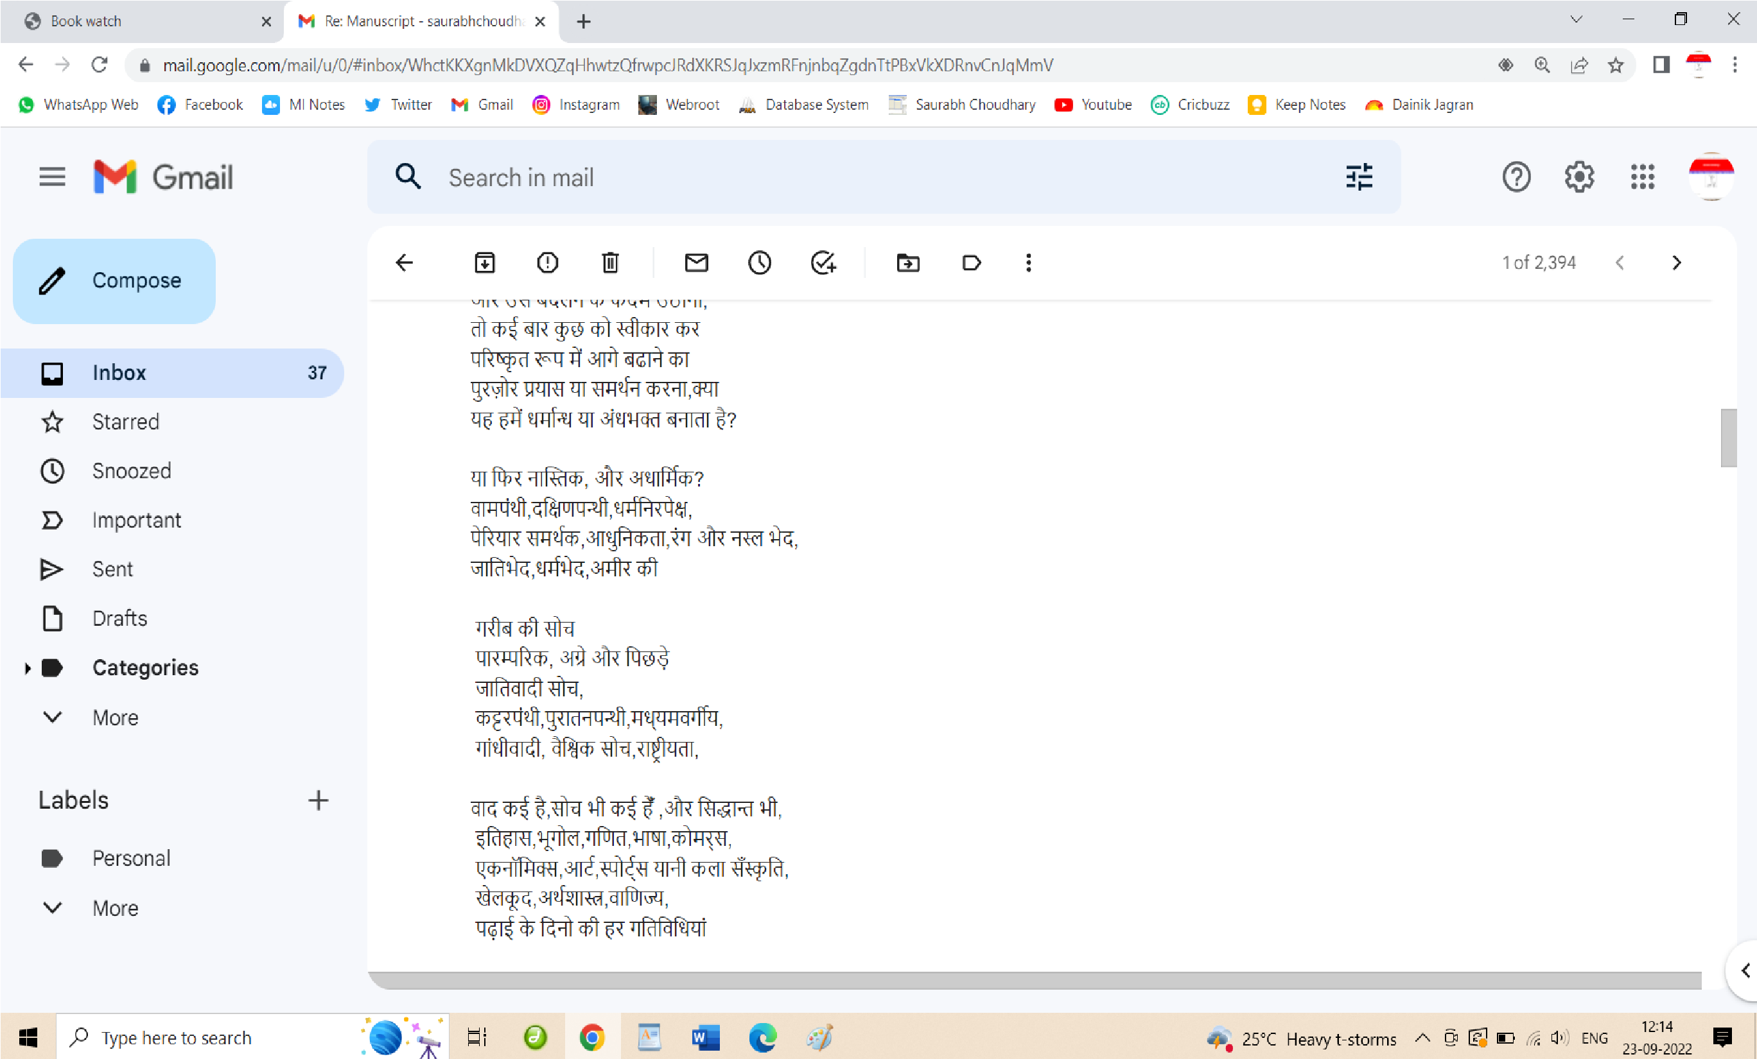Click the Compose button
1757x1059 pixels.
point(114,280)
